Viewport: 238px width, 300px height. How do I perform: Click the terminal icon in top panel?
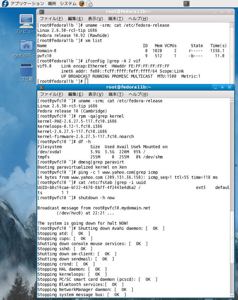pyautogui.click(x=186, y=3)
